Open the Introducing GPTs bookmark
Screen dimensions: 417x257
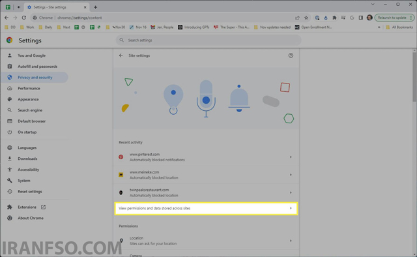194,27
